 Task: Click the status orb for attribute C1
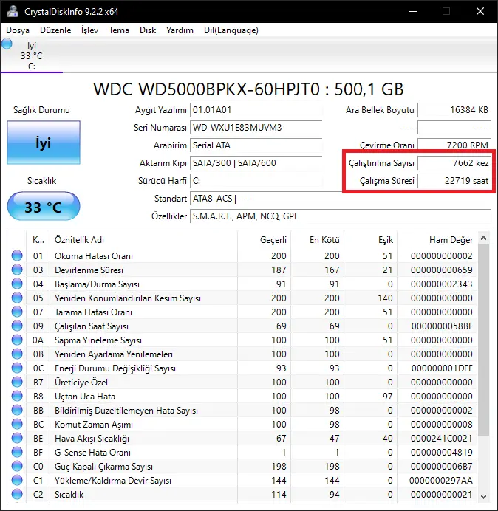coord(17,480)
